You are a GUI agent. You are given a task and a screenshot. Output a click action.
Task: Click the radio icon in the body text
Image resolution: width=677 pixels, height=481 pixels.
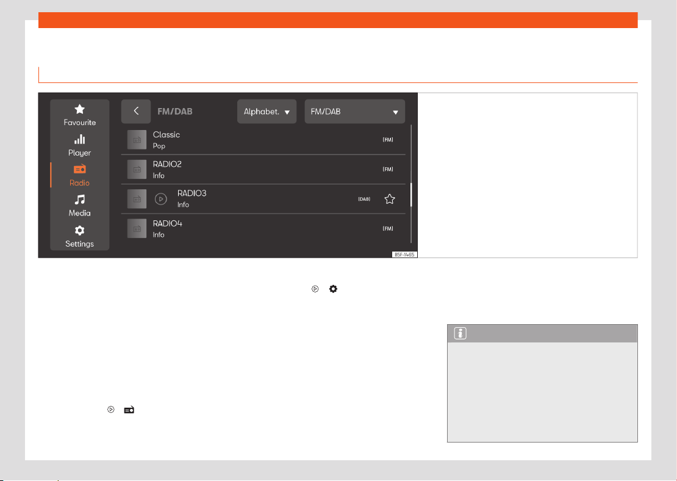point(129,410)
